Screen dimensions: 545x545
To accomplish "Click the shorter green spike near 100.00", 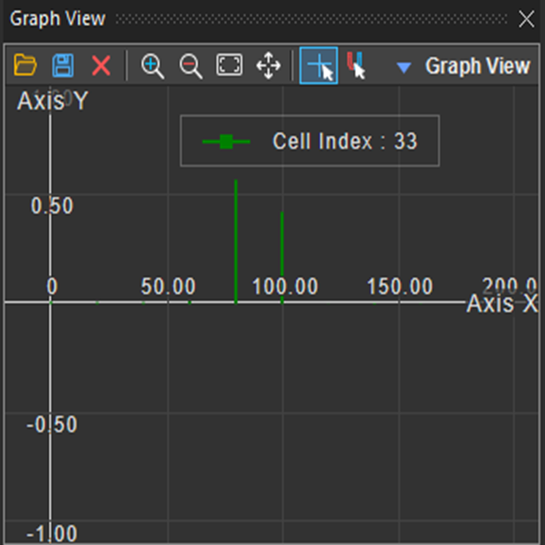I will click(x=282, y=257).
